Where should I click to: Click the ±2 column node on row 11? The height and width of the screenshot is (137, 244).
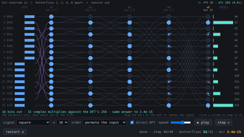130,82
